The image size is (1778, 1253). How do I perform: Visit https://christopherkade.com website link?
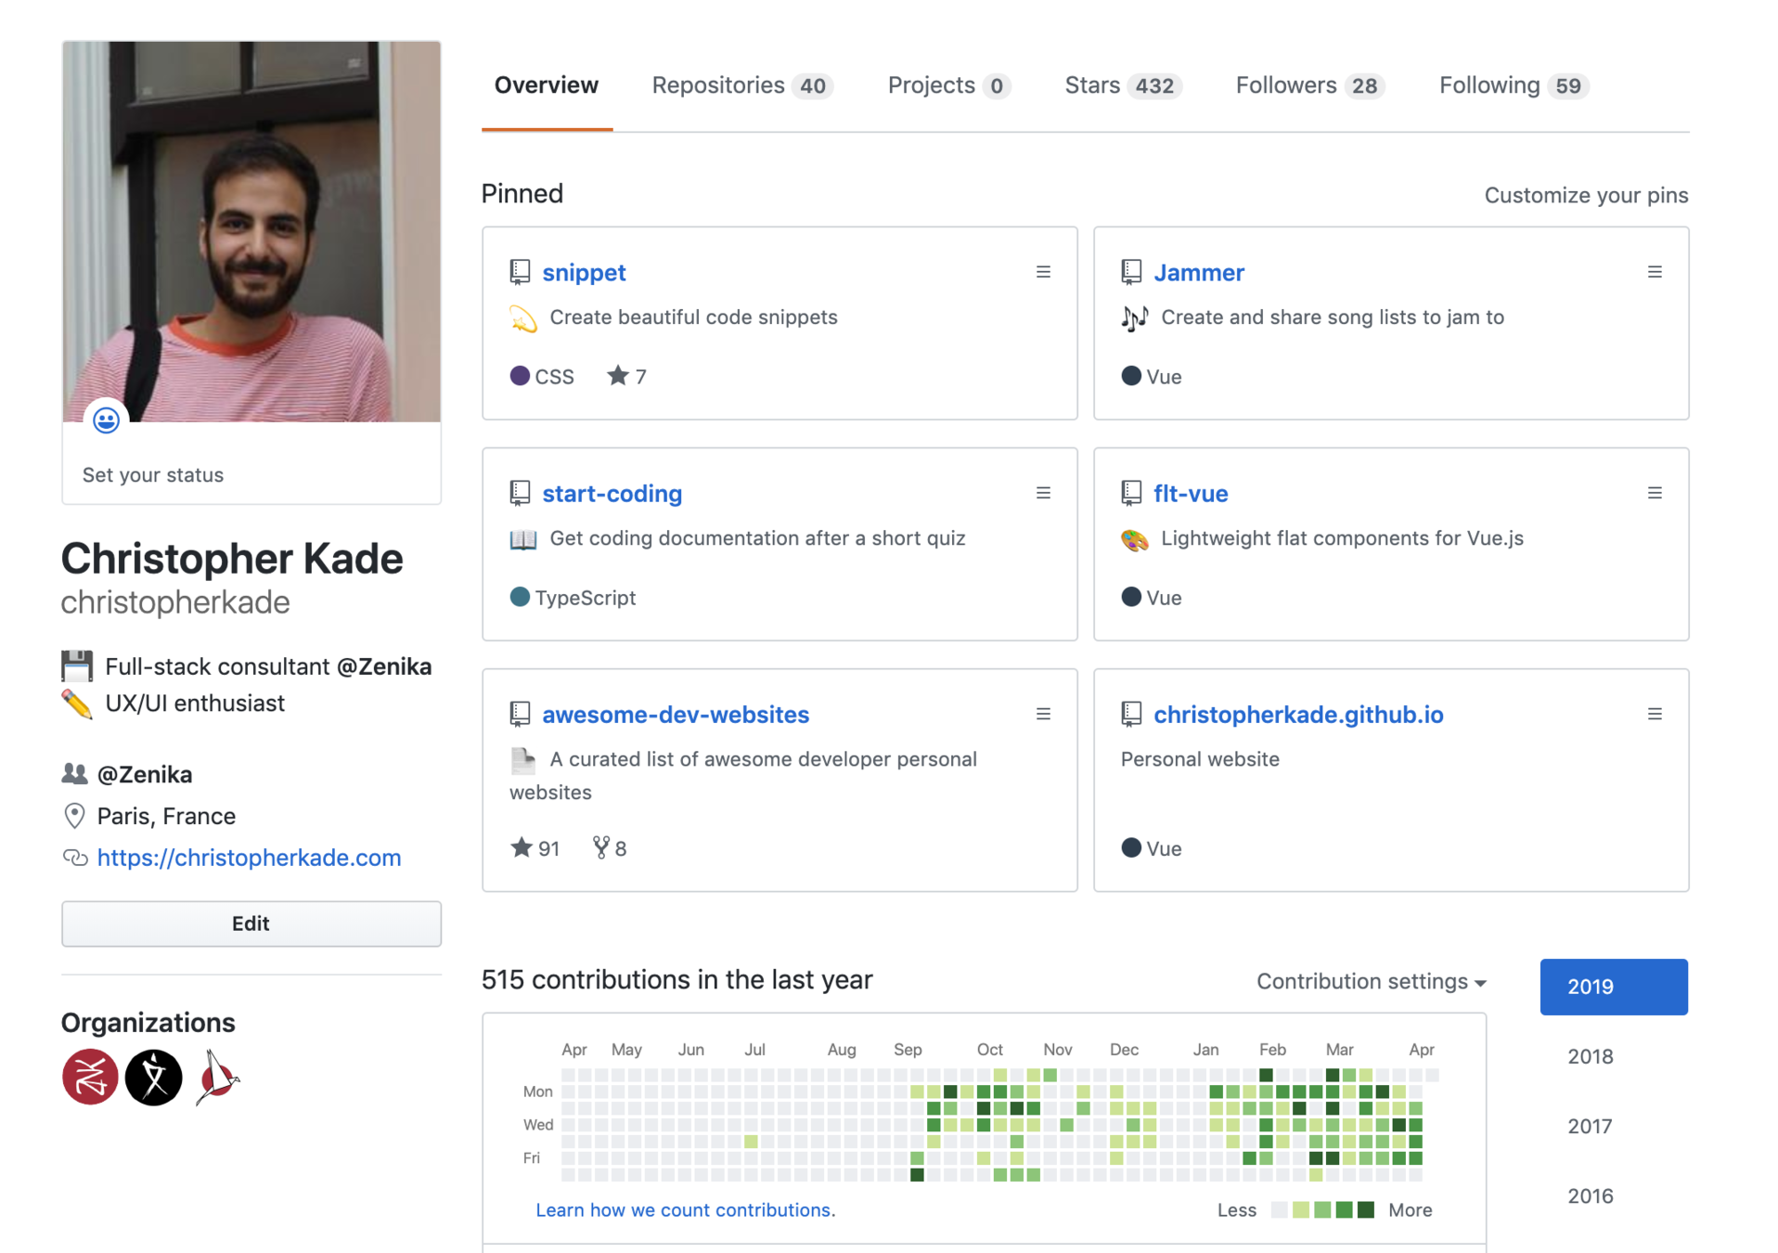(x=249, y=858)
